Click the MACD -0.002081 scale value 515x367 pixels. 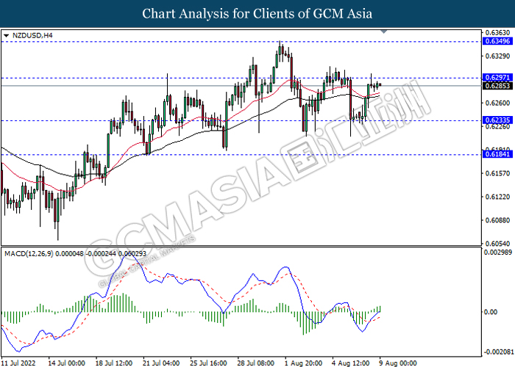[499, 352]
